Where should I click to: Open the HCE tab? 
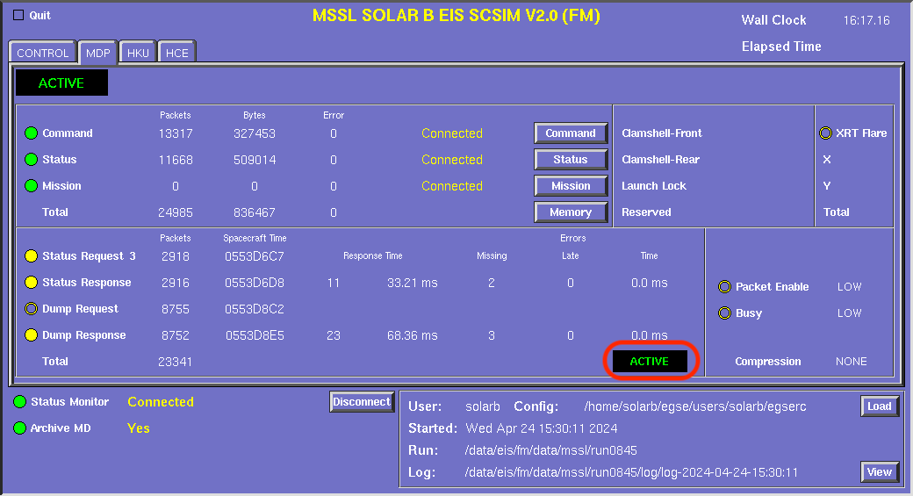(x=177, y=53)
